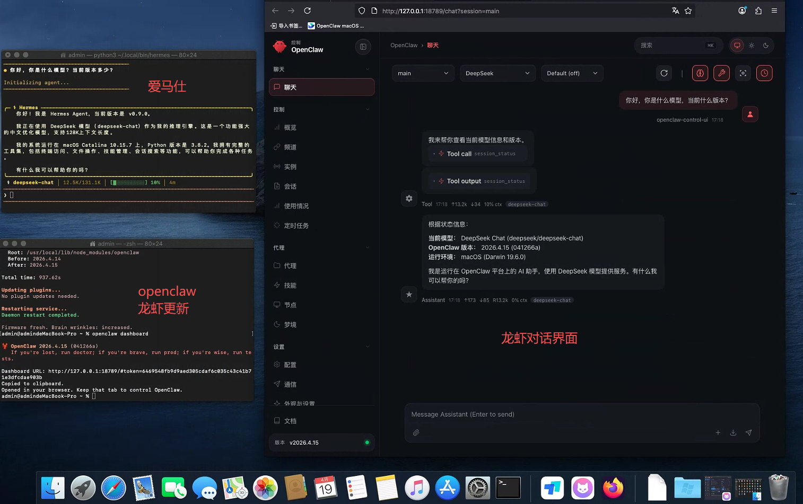Click the OpenClaw breadcrumb link
The width and height of the screenshot is (803, 504).
404,46
